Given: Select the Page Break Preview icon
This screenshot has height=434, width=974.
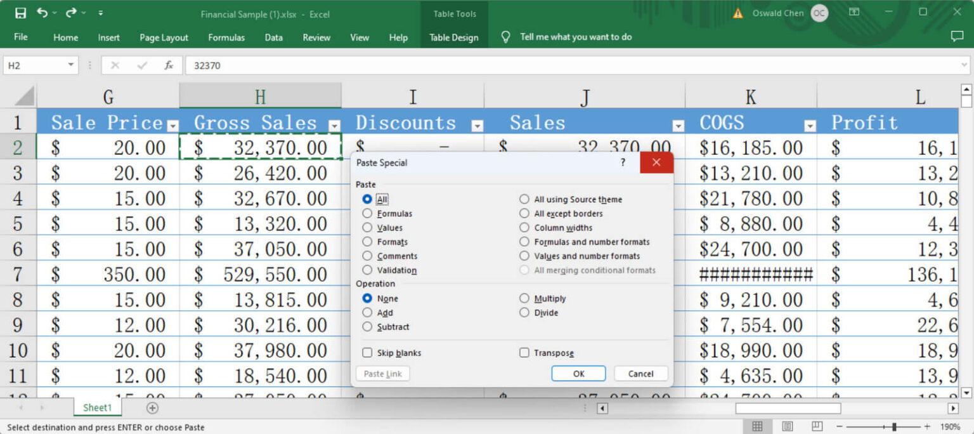Looking at the screenshot, I should click(x=817, y=426).
